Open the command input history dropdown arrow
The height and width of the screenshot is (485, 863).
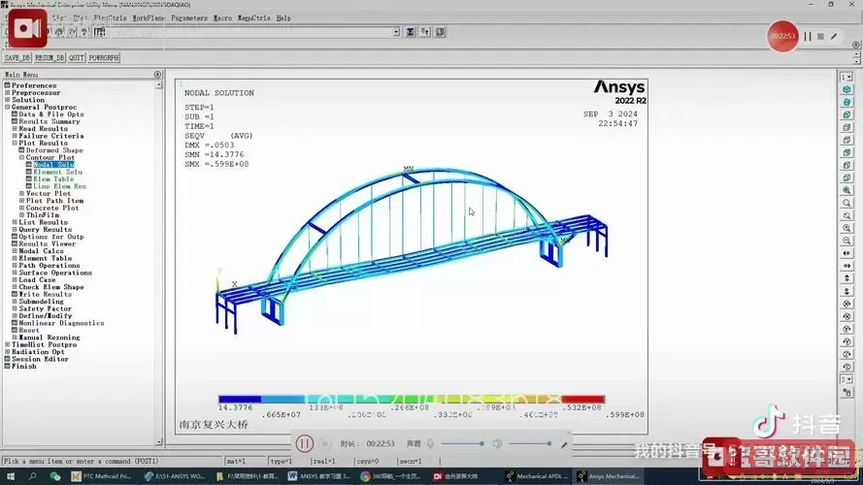[x=396, y=32]
